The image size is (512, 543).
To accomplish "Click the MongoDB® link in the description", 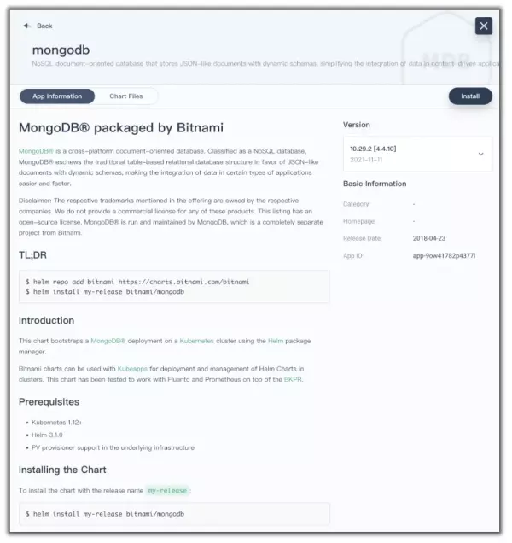I will [35, 150].
